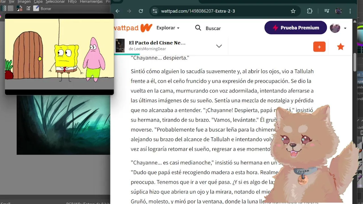Click the search magnifier icon
Viewport: 363px width, 204px height.
[x=198, y=28]
